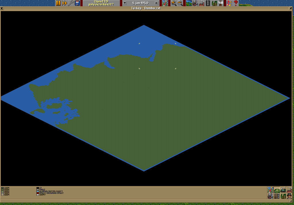The image size is (294, 205).
Task: Center the minimap on the current position
Action: click(270, 190)
